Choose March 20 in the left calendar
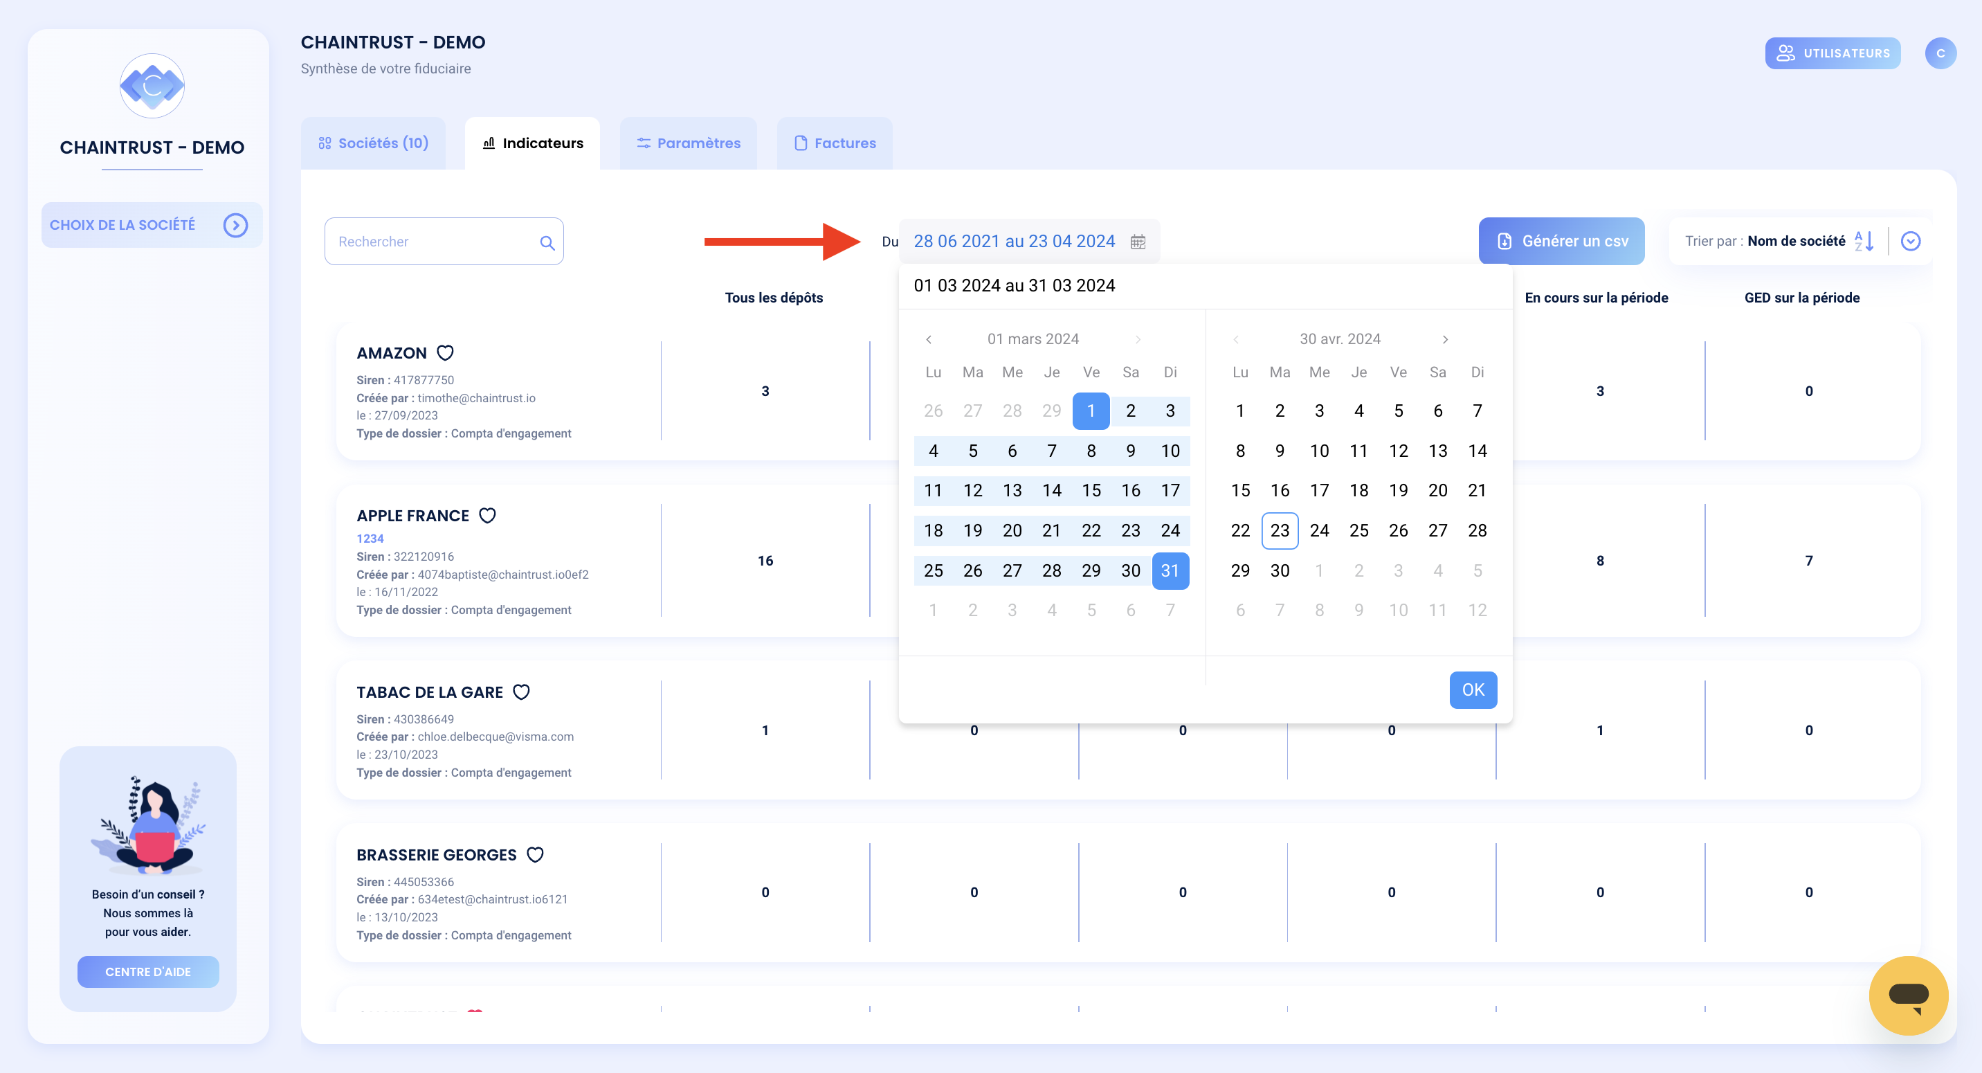This screenshot has width=1982, height=1073. click(1012, 530)
